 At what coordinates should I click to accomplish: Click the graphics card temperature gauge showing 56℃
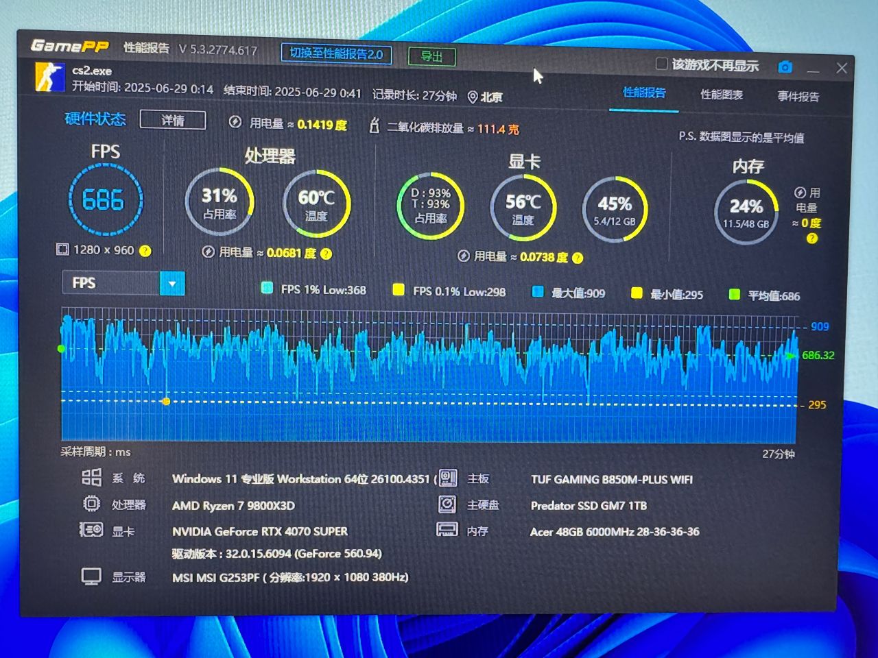[x=523, y=208]
